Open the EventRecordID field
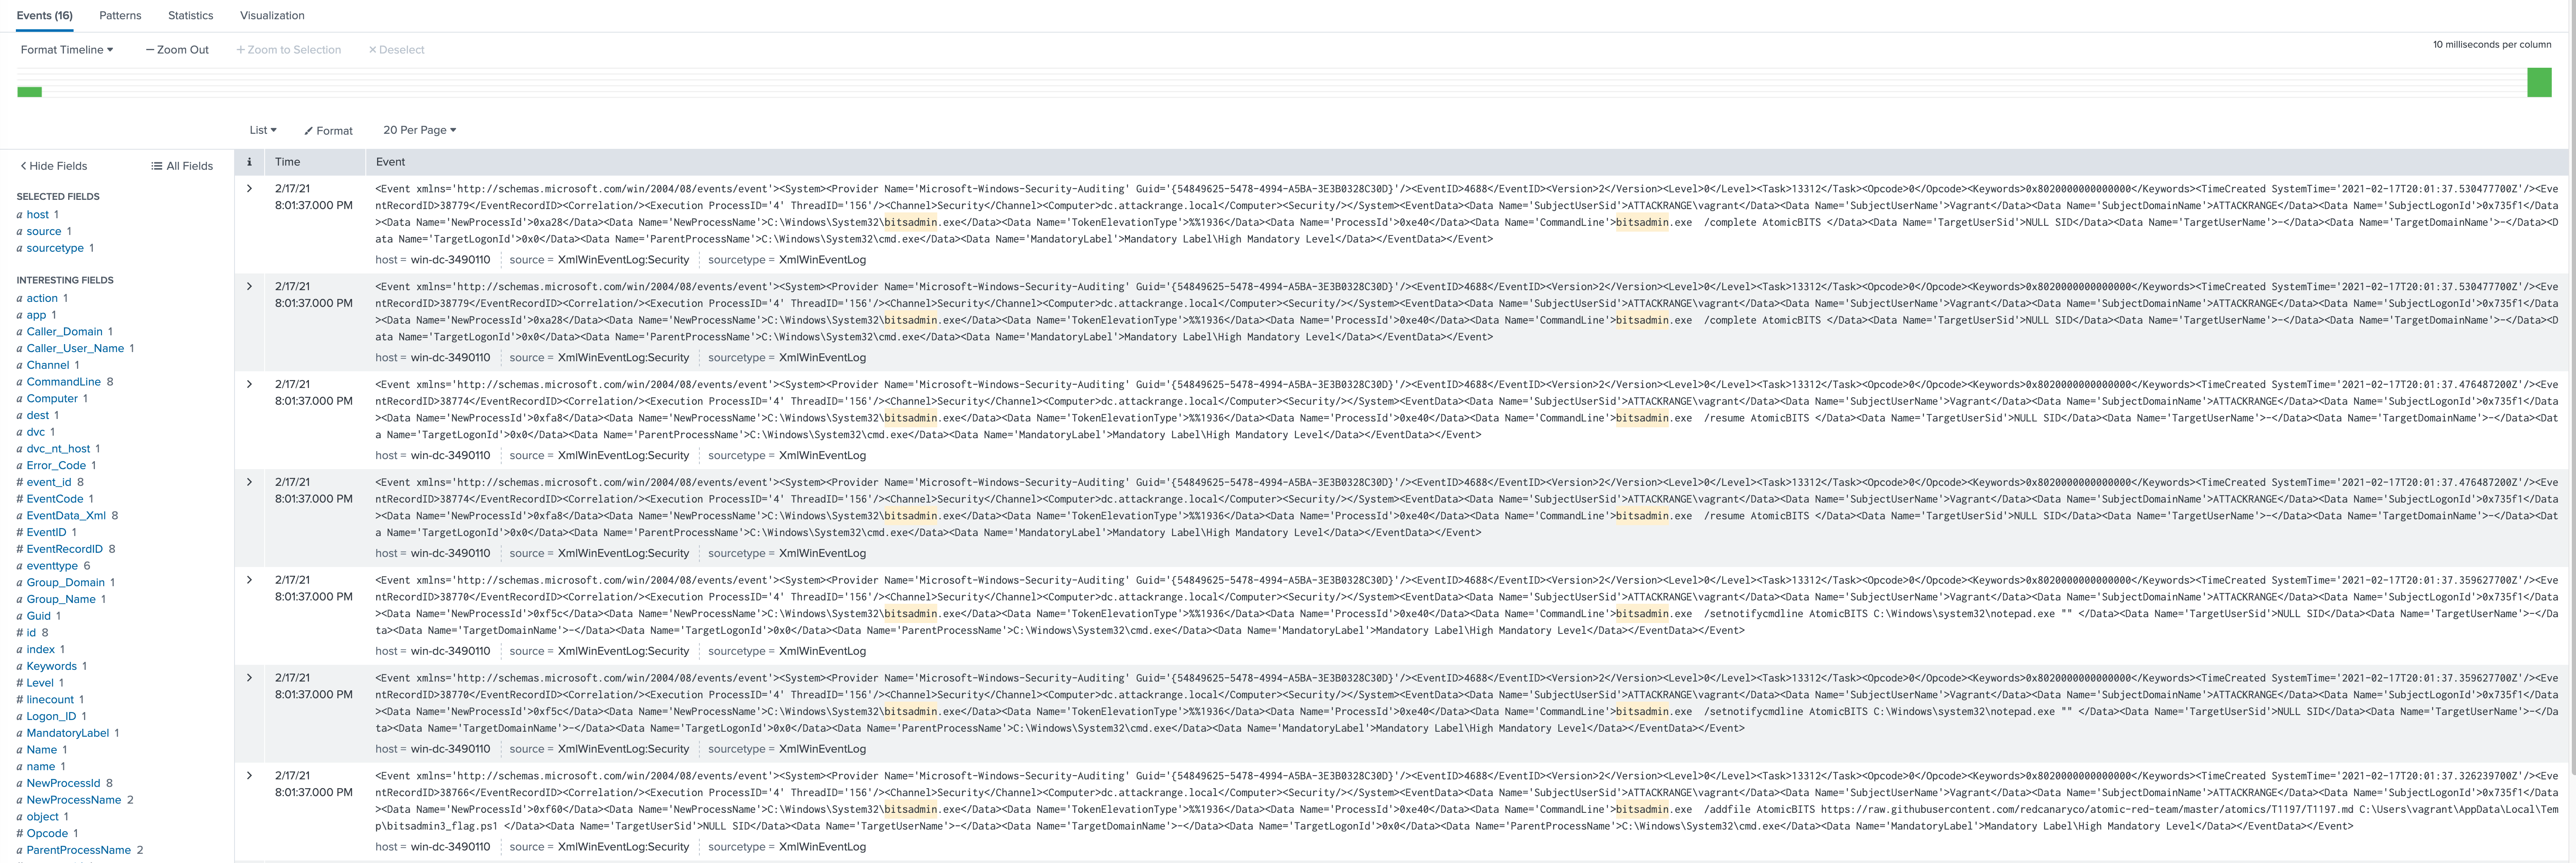Image resolution: width=2576 pixels, height=863 pixels. (x=64, y=549)
